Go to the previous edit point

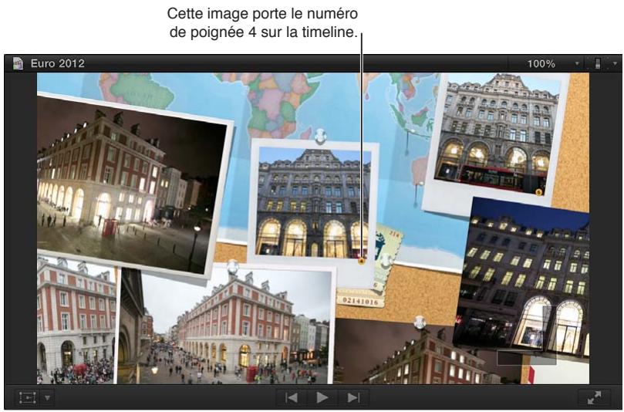[x=292, y=397]
